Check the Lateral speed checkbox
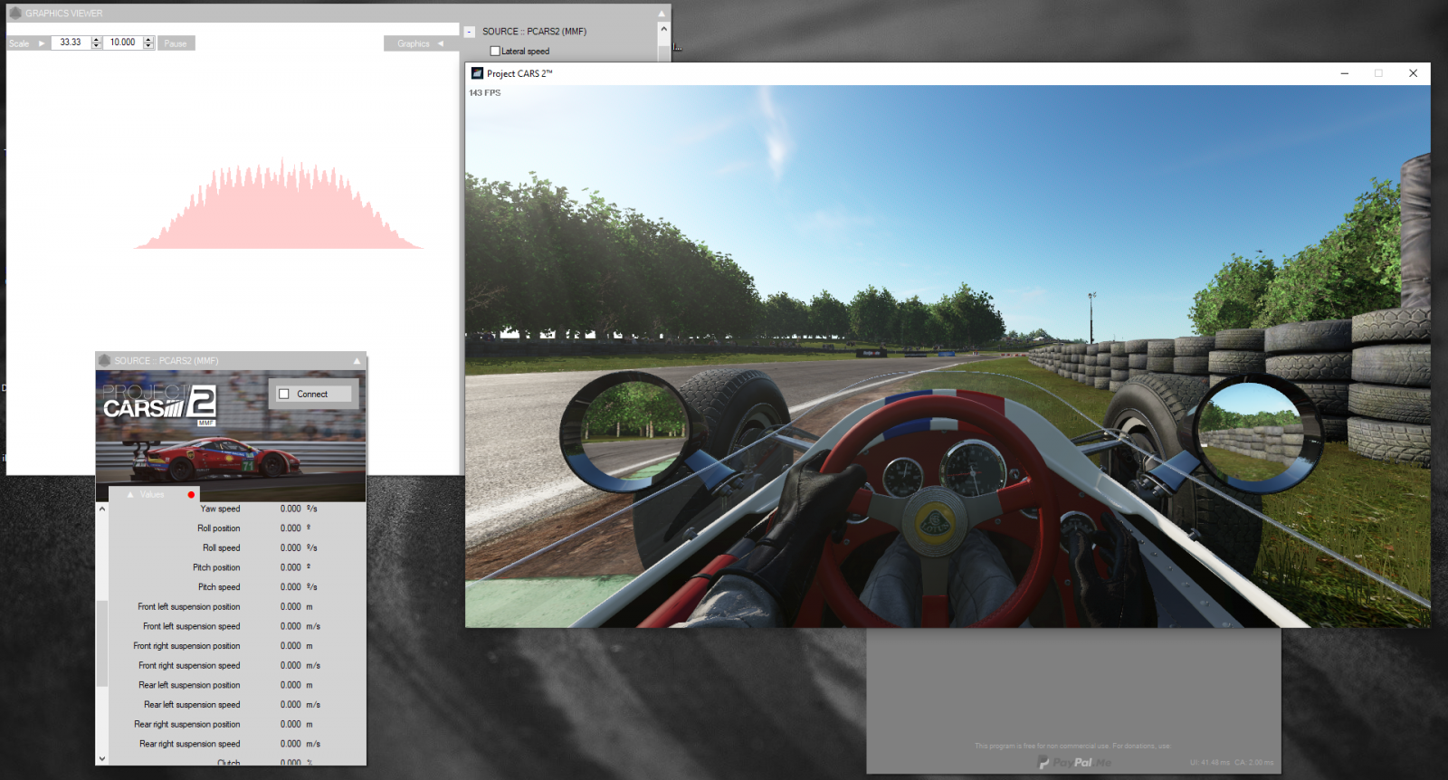Screen dimensions: 1448x780 [x=495, y=52]
